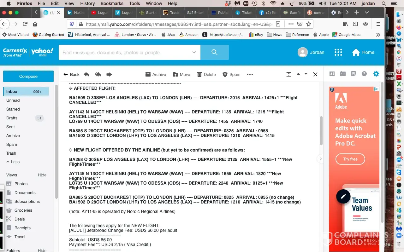Mark the message as Spam
404x252 pixels.
231,74
